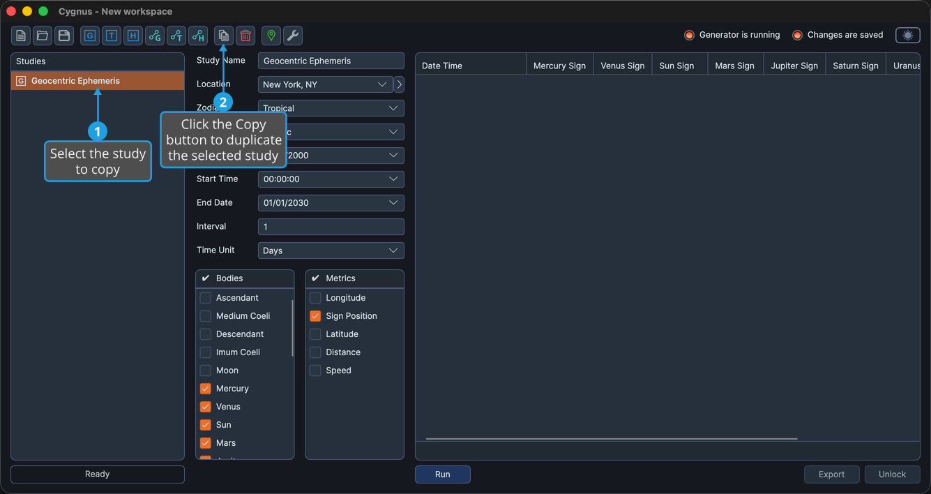Save the workspace with floppy icon

(x=64, y=36)
